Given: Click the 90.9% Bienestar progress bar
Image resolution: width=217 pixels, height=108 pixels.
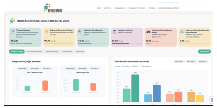Looking at the screenshot, I should pyautogui.click(x=59, y=44).
